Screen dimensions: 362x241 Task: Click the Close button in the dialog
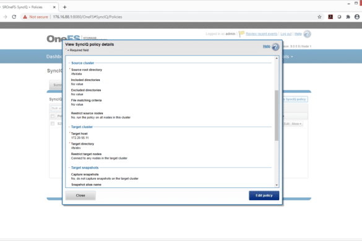click(x=80, y=195)
